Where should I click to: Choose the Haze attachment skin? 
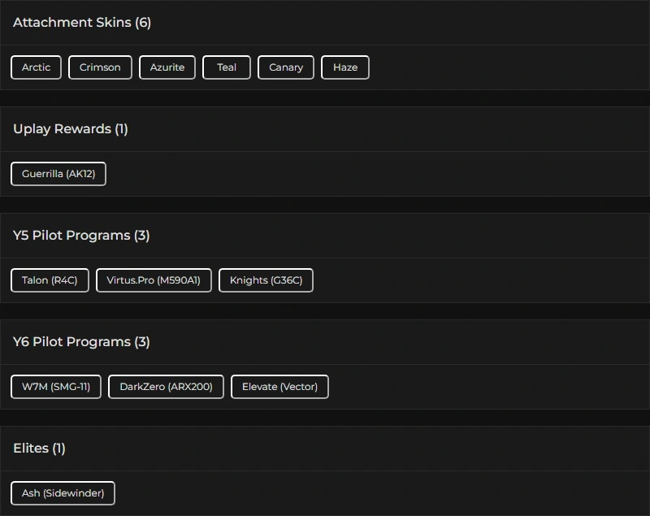click(345, 67)
